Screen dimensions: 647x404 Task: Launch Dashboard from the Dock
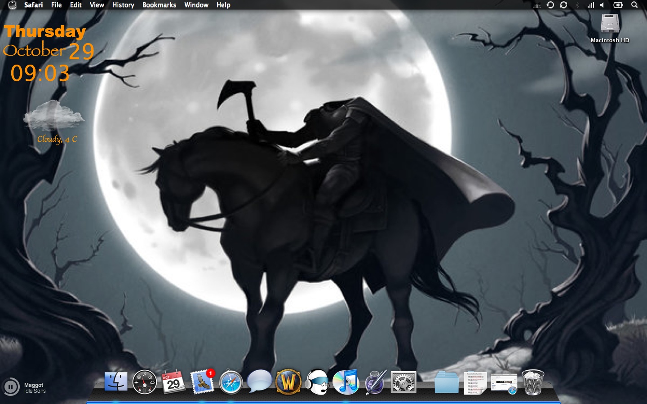(x=145, y=382)
